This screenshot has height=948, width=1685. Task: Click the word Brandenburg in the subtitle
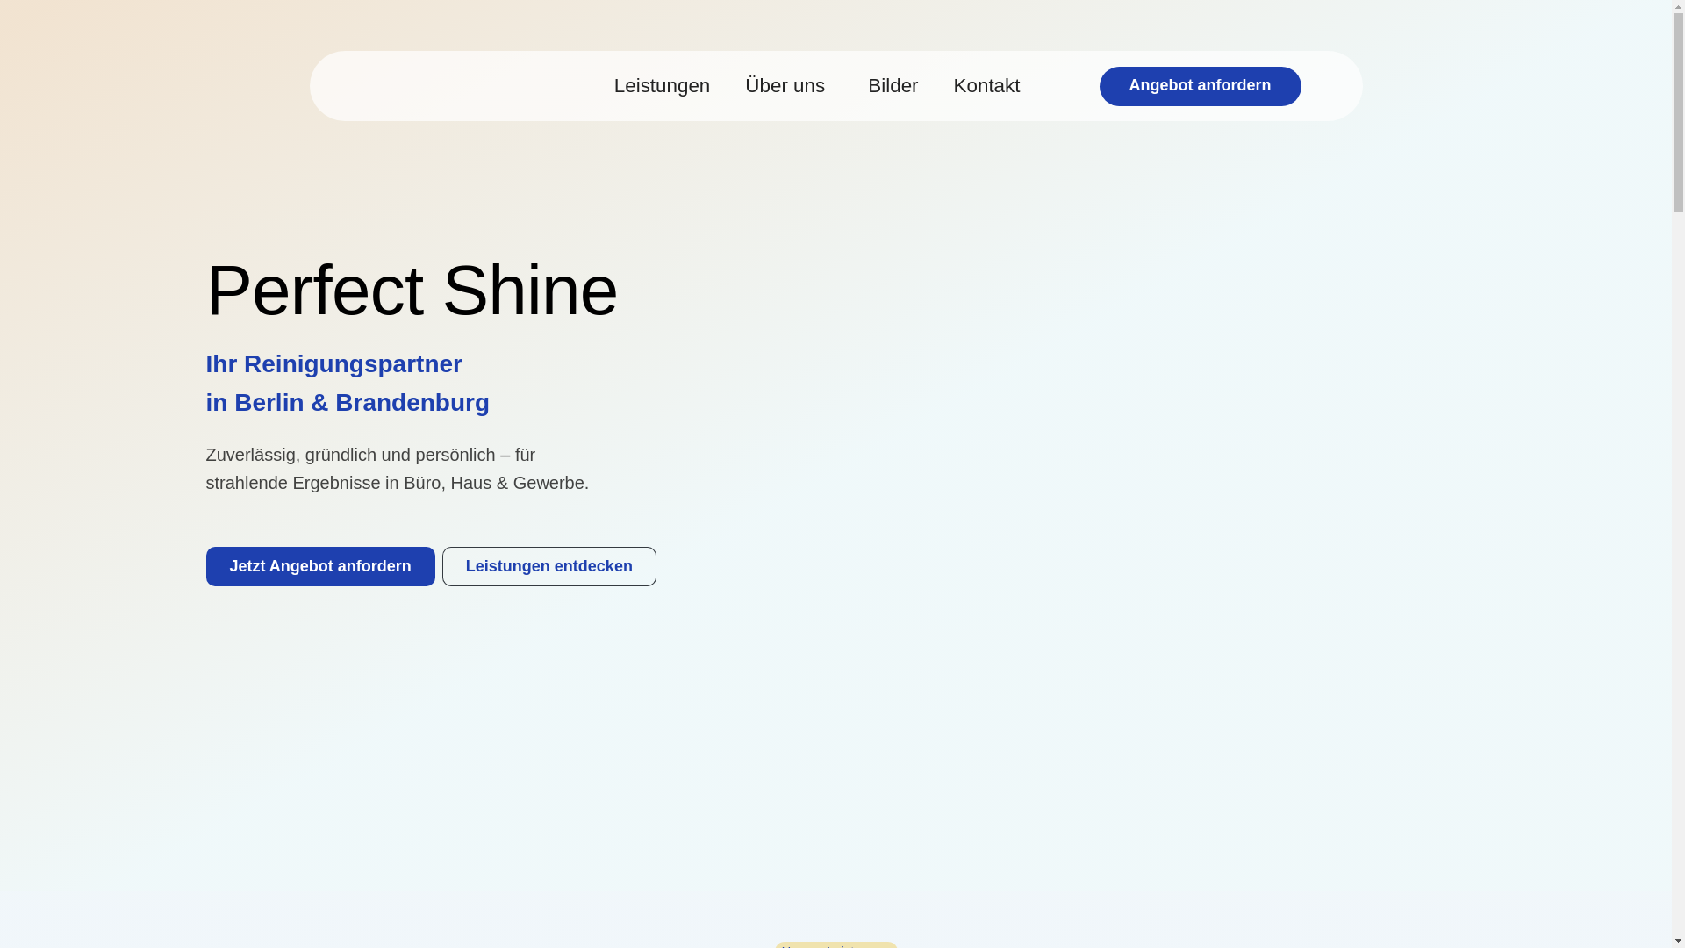coord(412,403)
